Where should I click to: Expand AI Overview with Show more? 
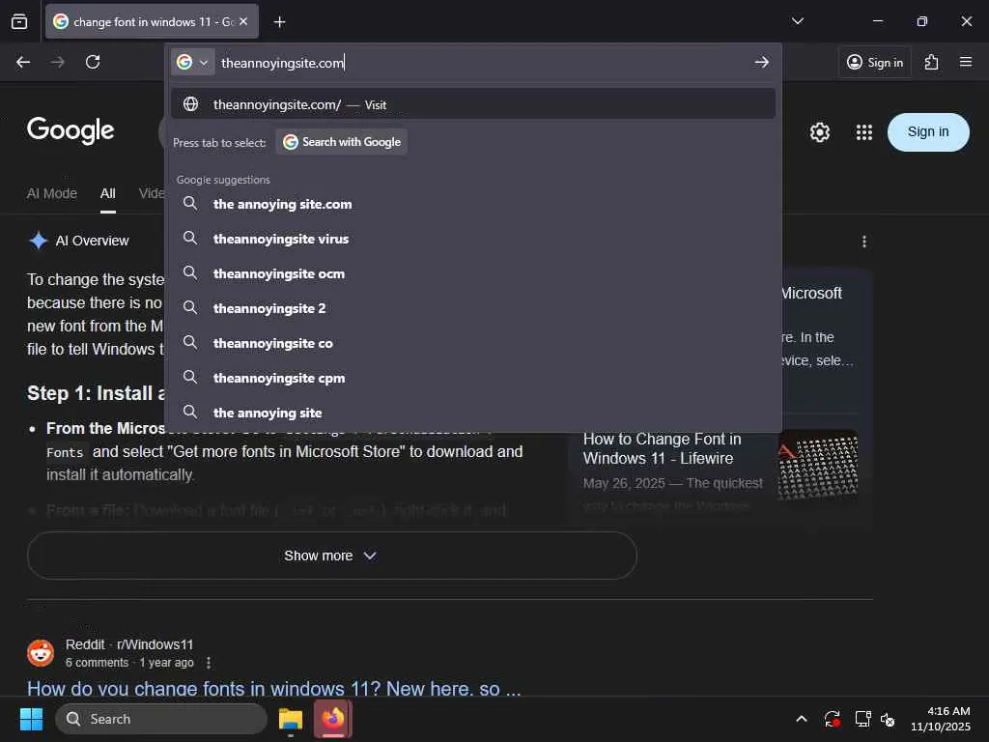332,556
